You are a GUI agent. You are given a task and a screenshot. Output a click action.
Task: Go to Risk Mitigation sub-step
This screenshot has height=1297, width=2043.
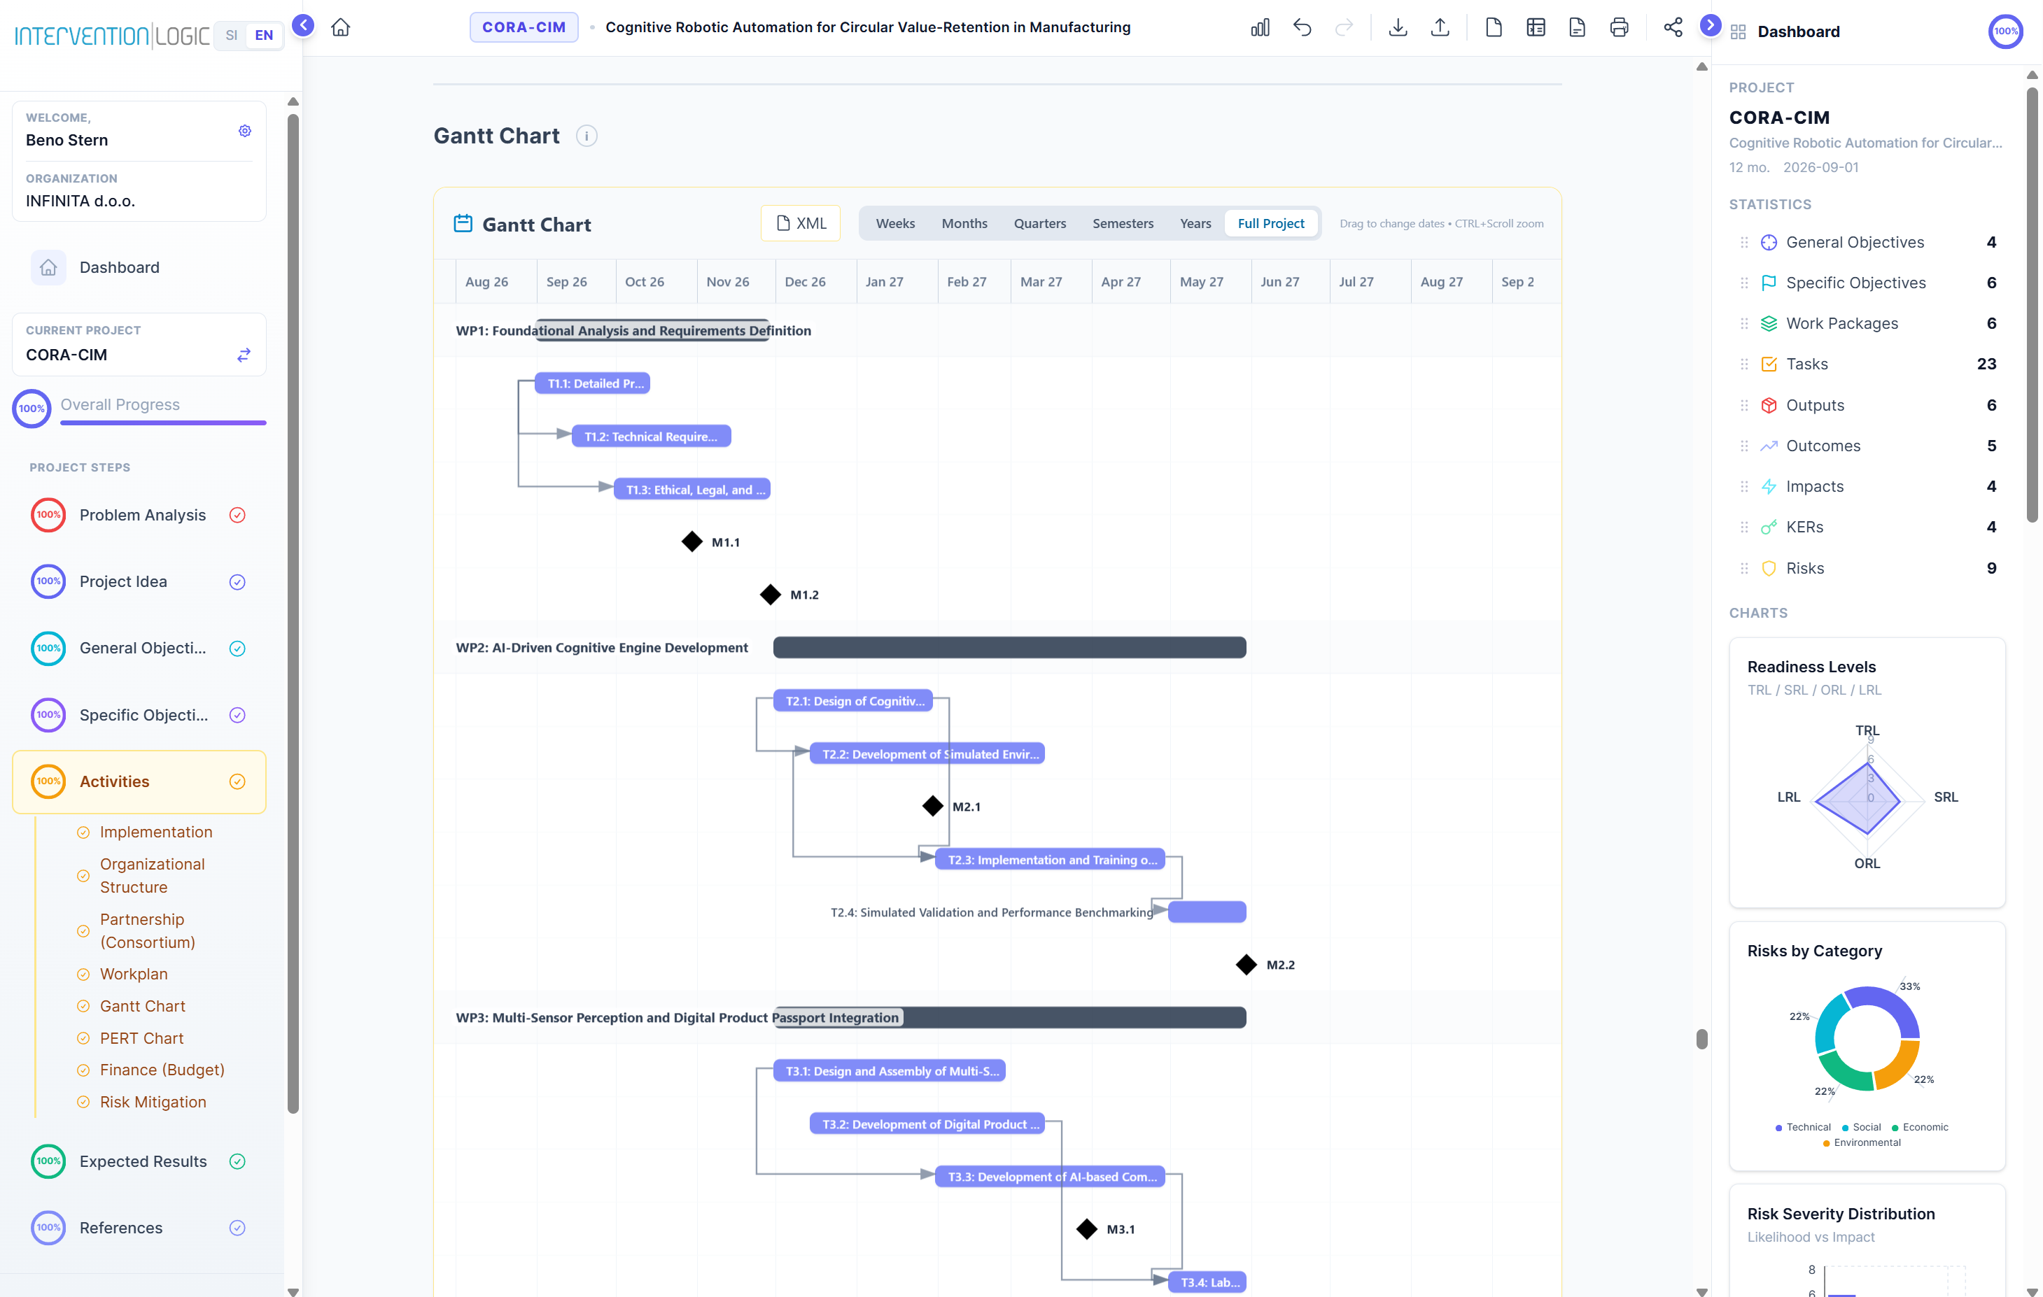153,1102
